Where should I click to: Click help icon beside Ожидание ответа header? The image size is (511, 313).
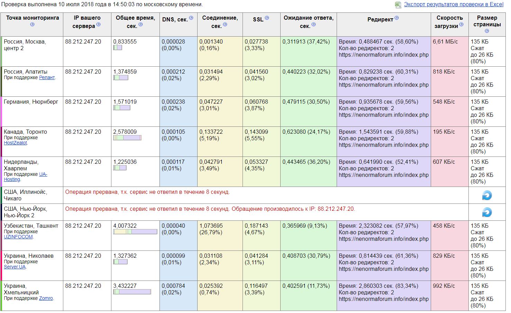pos(313,25)
